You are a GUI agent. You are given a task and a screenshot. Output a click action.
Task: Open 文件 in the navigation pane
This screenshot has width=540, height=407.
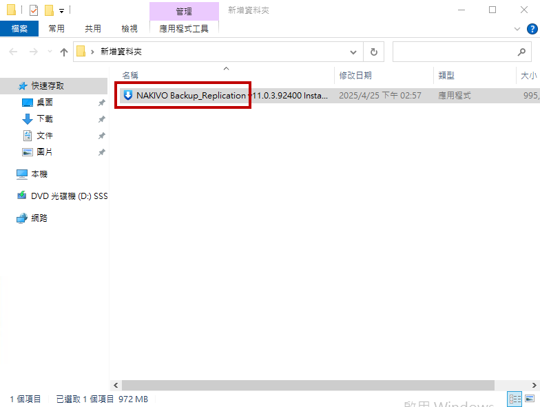coord(45,135)
